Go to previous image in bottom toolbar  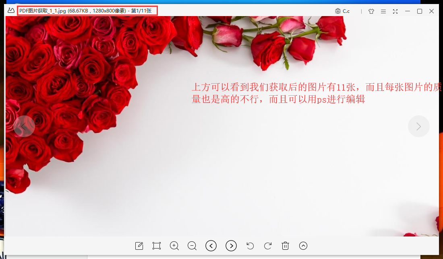(x=211, y=246)
